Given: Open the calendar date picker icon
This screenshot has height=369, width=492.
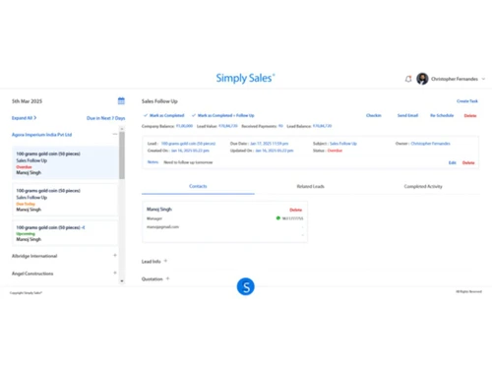Looking at the screenshot, I should pos(121,100).
